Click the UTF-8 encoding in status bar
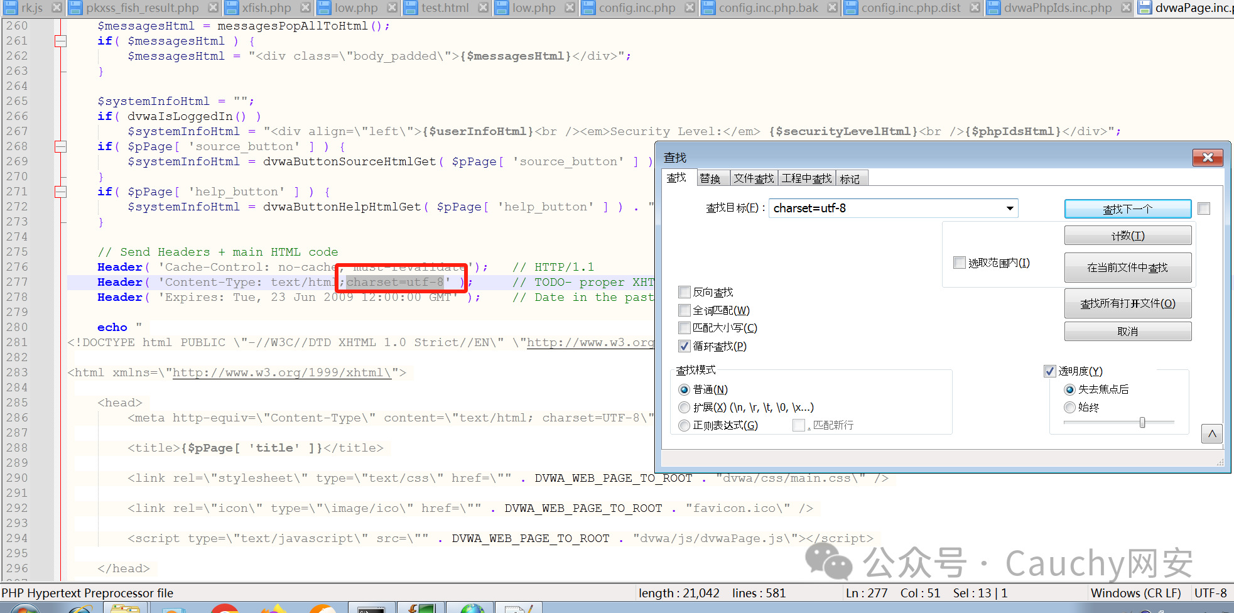Viewport: 1234px width, 613px height. 1211,593
